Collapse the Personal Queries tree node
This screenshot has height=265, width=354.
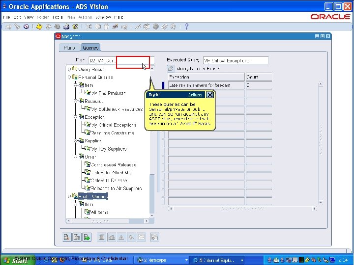click(69, 78)
